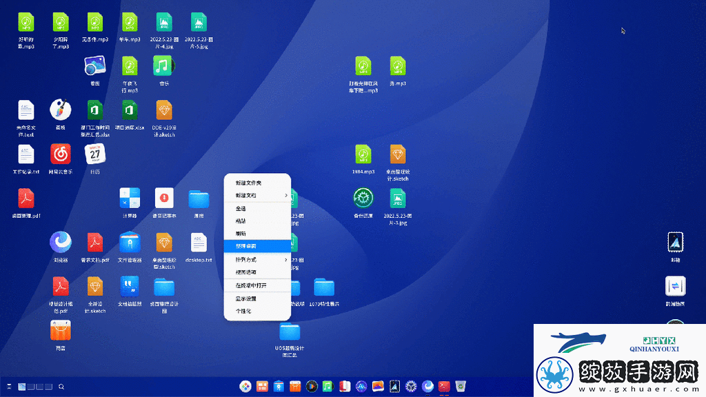Open the video player dock icon
Viewport: 706px width, 397px height.
312,386
